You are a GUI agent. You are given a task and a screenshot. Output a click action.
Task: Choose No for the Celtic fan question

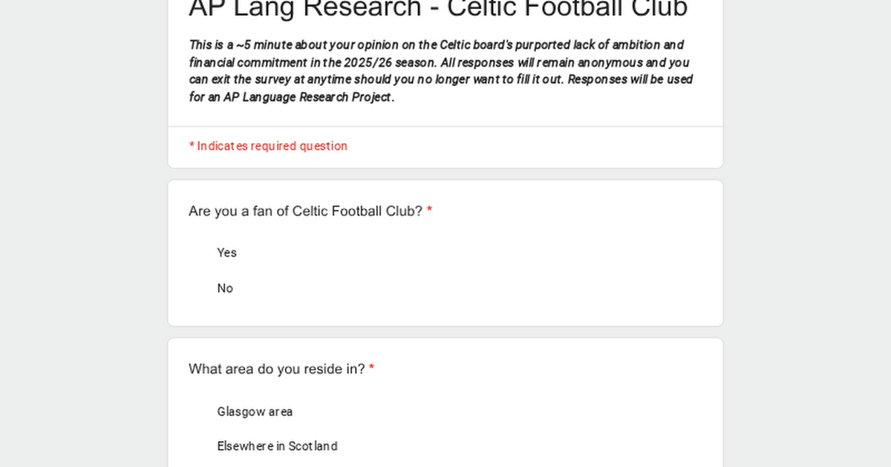coord(225,288)
